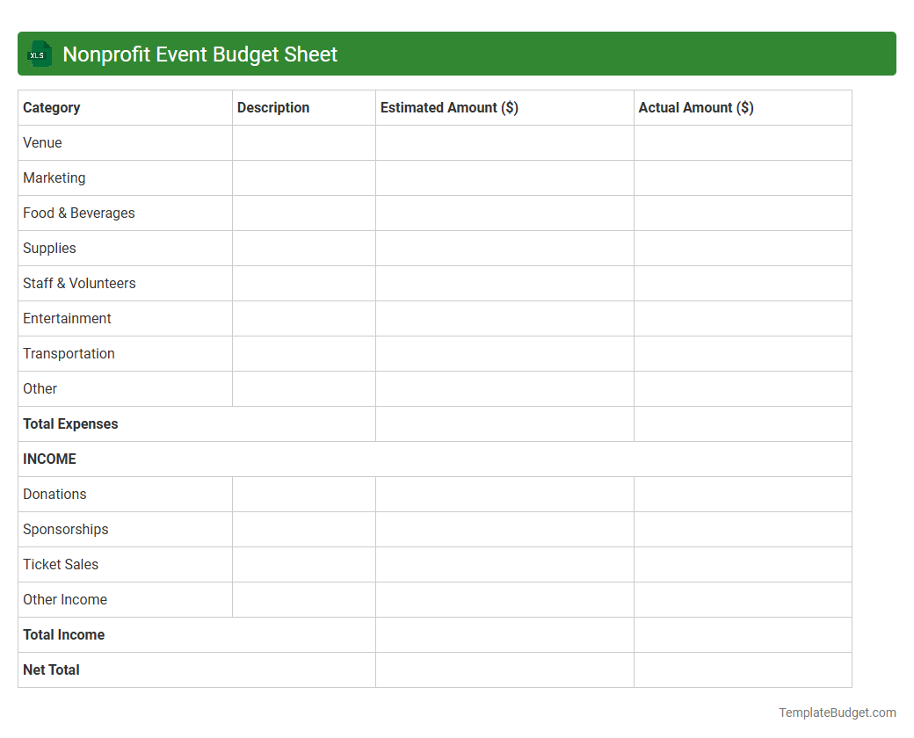
Task: Select the Transportation category
Action: coord(69,353)
